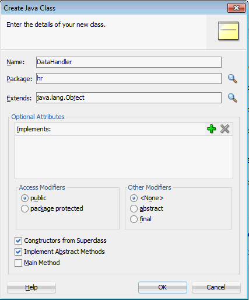
Task: Close the Create Java Class dialog
Action: coord(236,8)
